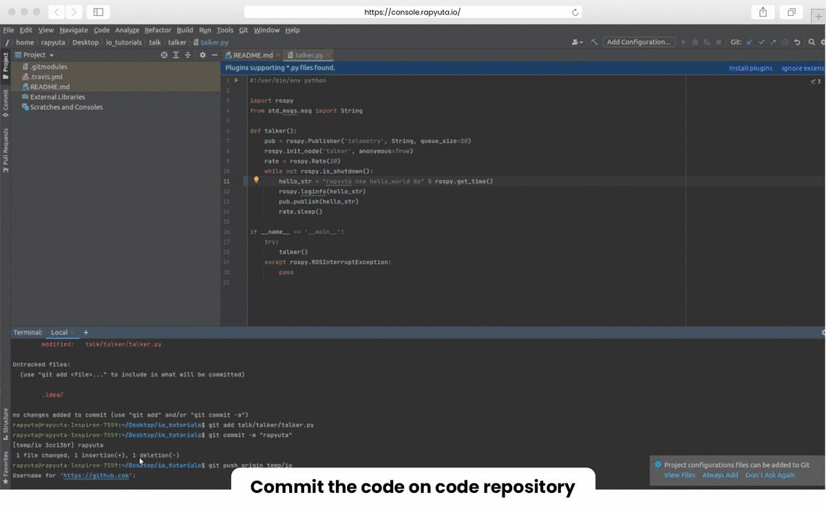The height and width of the screenshot is (508, 826).
Task: Click the rollback undo icon in toolbar
Action: (797, 42)
